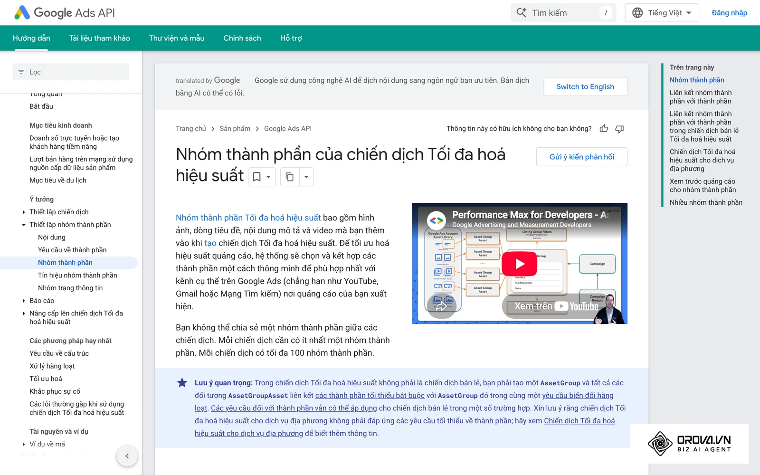Open Thư viện và mẫu tab

click(177, 38)
